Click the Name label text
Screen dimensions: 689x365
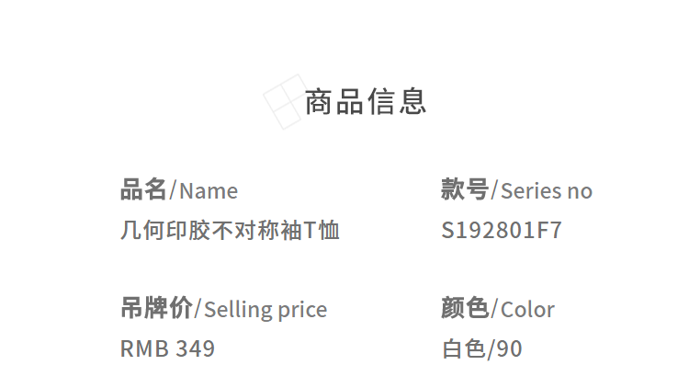coord(209,191)
